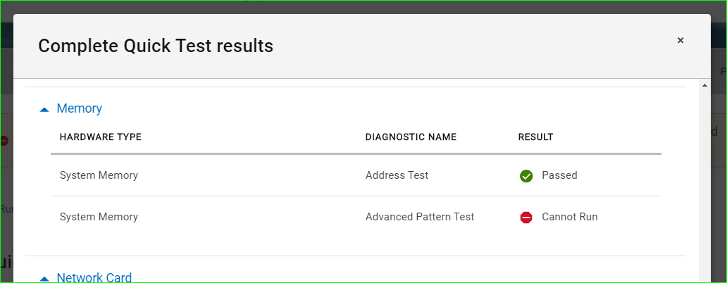Click System Memory in the Address Test row
The width and height of the screenshot is (727, 283).
pos(99,175)
